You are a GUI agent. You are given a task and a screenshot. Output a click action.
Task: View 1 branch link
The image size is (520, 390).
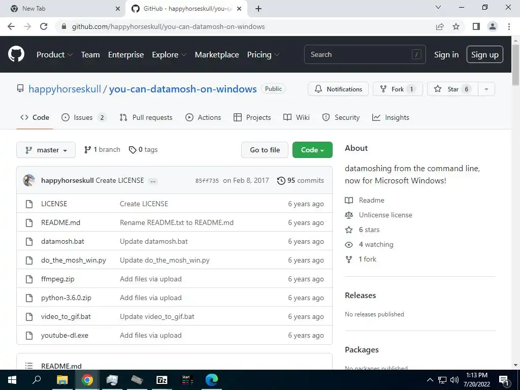pyautogui.click(x=102, y=150)
